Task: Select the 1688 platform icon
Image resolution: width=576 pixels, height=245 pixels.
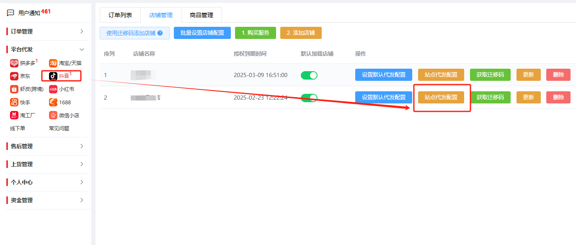Action: coord(53,102)
